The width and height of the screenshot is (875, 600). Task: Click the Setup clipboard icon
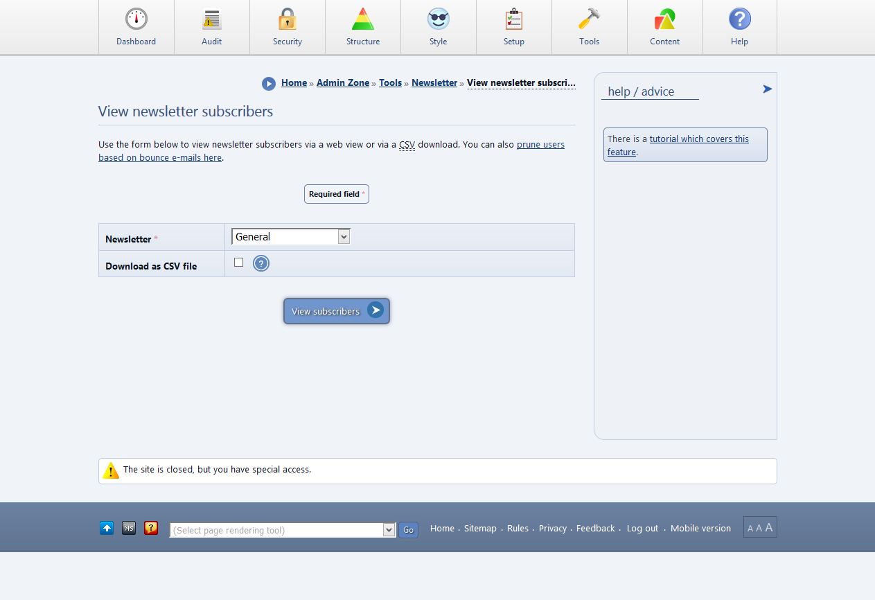click(x=514, y=19)
